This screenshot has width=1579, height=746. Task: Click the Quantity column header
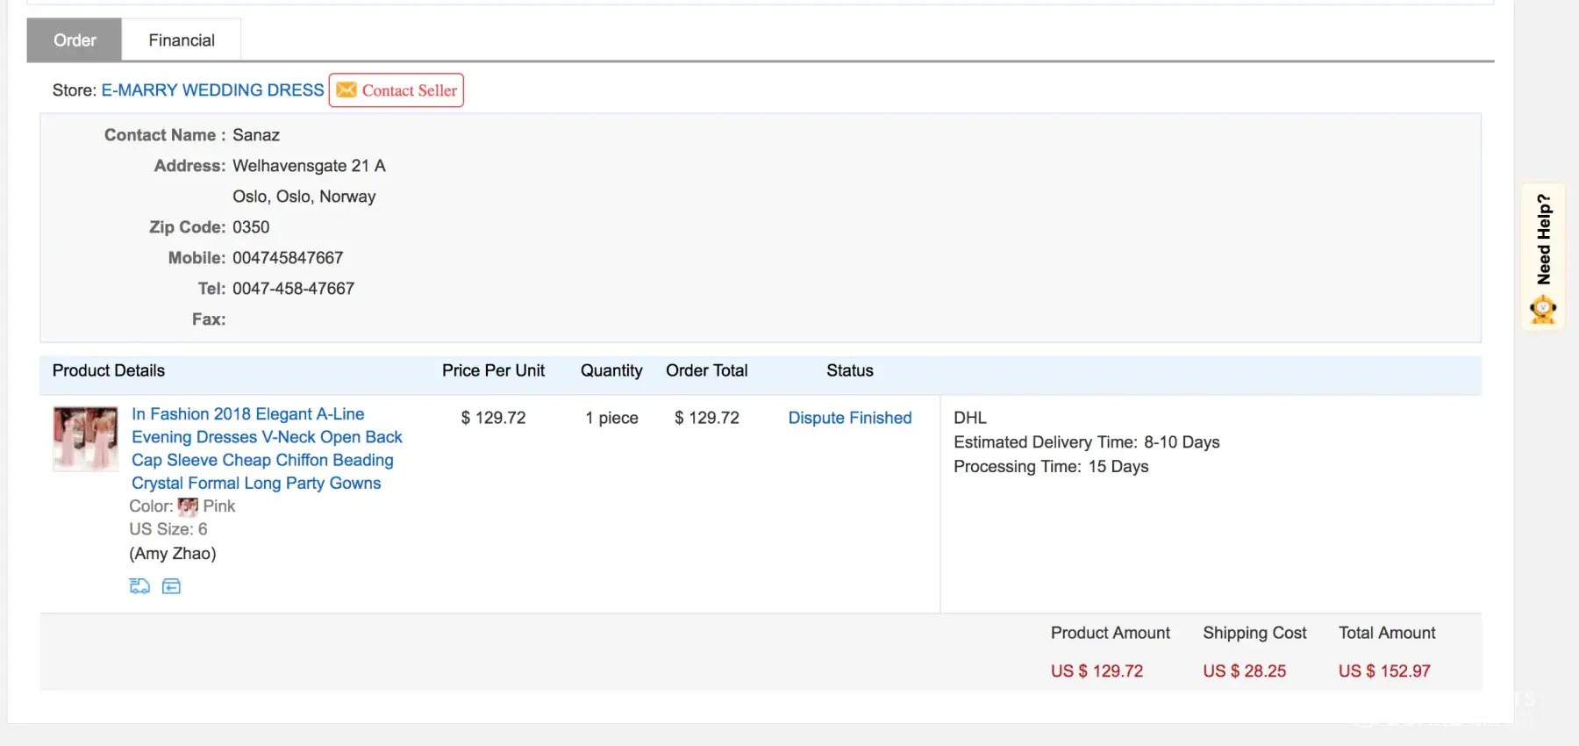click(611, 370)
